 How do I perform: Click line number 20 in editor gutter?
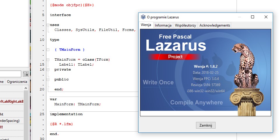tap(42, 89)
